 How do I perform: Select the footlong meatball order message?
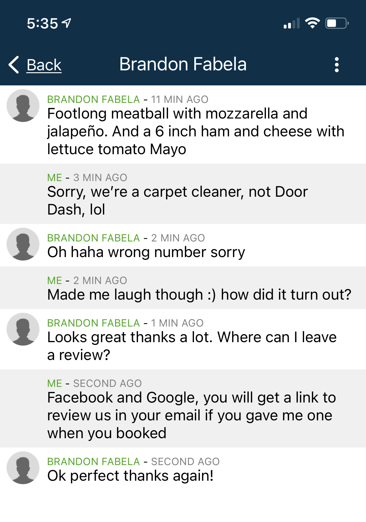pos(196,131)
